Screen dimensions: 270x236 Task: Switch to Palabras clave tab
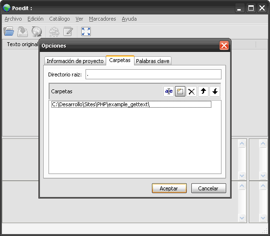(x=153, y=61)
